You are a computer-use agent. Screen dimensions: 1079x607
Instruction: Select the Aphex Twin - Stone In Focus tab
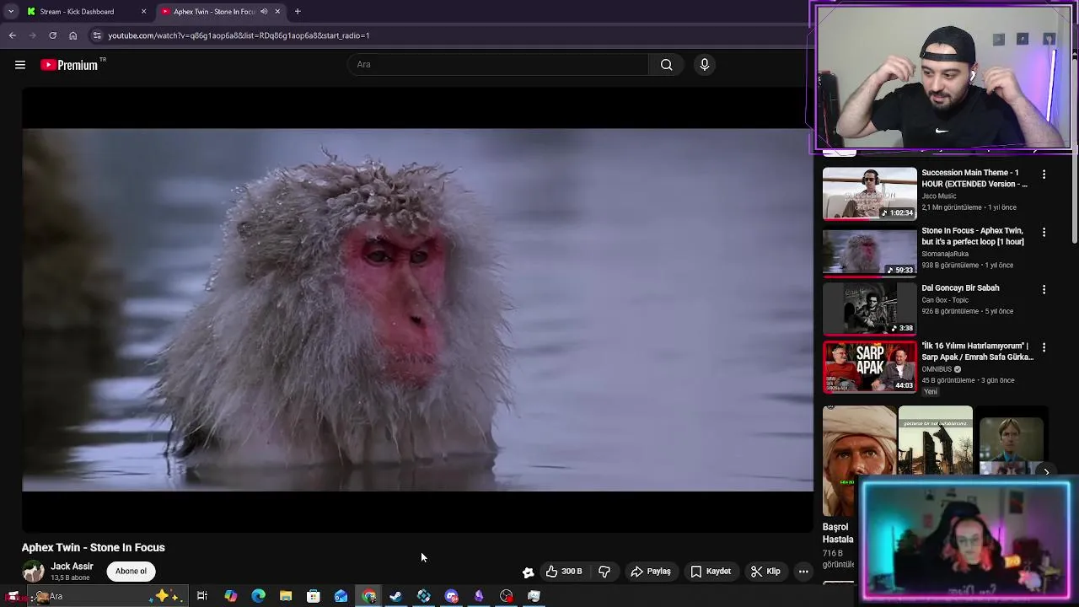[x=221, y=12]
